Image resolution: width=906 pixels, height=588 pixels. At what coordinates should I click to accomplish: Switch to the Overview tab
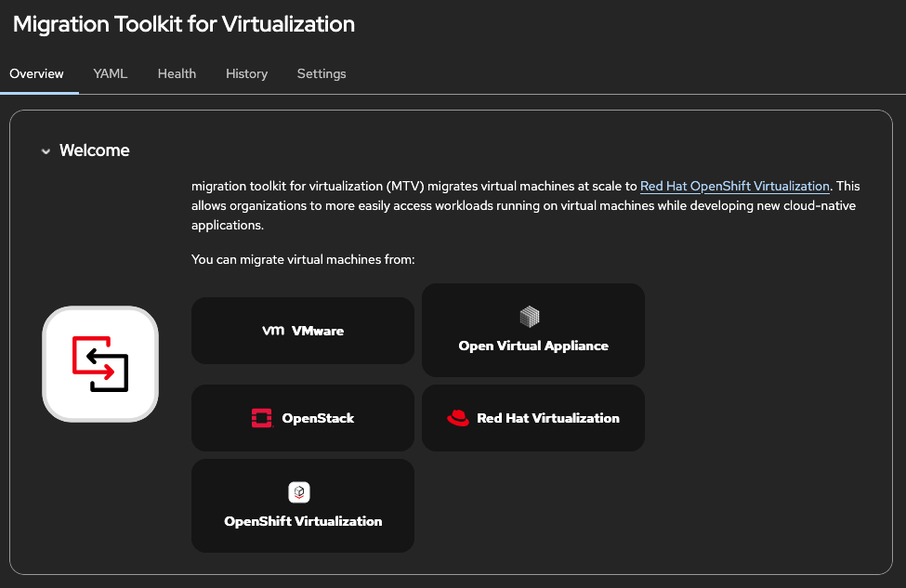tap(36, 73)
